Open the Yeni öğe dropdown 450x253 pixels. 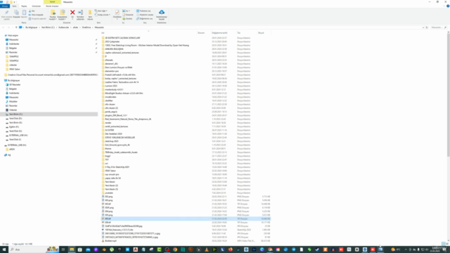[x=101, y=11]
